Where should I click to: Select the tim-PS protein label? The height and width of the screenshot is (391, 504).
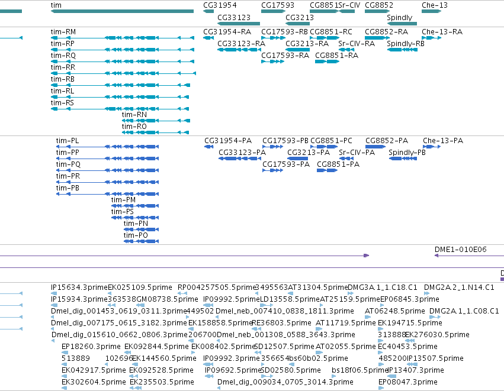click(123, 212)
